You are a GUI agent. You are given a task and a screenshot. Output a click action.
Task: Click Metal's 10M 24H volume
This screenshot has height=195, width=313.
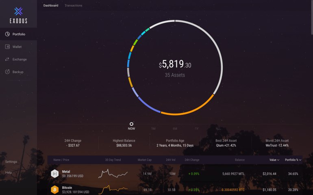point(172,174)
